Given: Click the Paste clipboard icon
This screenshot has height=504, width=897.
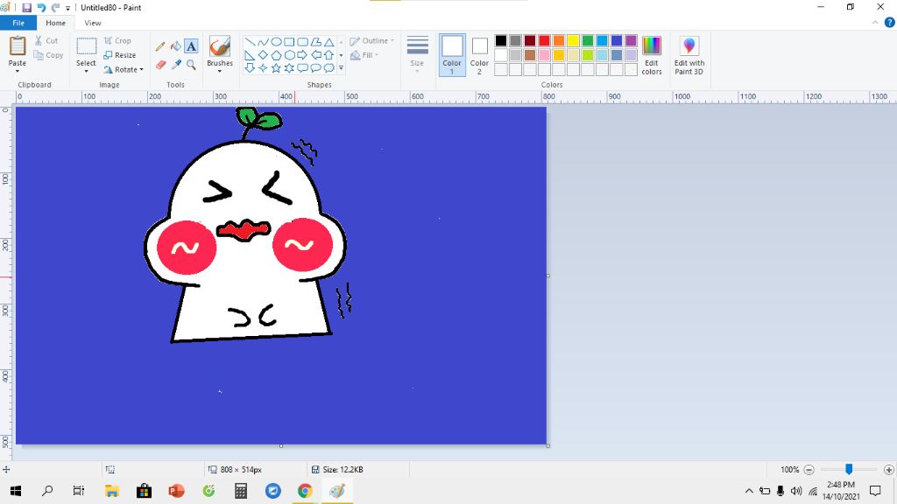Looking at the screenshot, I should click(18, 45).
